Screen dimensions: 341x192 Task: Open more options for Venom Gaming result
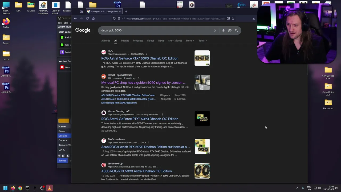click(x=162, y=114)
